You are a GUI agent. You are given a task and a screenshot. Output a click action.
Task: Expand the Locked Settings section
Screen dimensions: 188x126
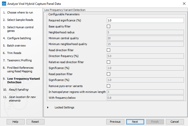pos(48,107)
